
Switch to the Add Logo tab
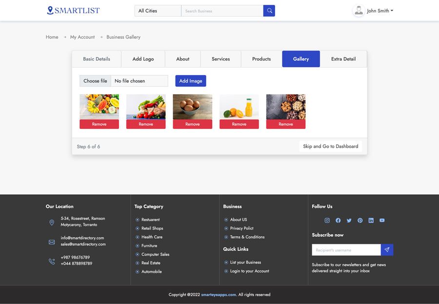pyautogui.click(x=143, y=59)
